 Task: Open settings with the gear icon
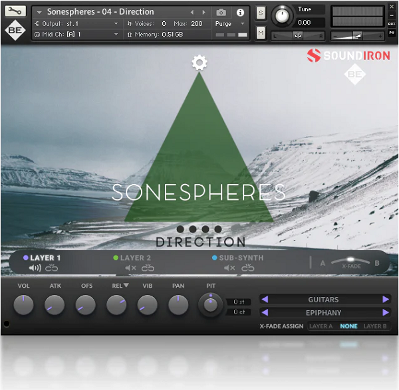(199, 62)
